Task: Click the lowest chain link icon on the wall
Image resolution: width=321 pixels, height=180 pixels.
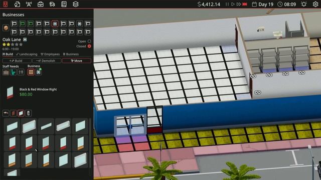Action: (x=257, y=92)
